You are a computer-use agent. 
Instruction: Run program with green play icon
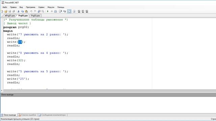(48, 11)
